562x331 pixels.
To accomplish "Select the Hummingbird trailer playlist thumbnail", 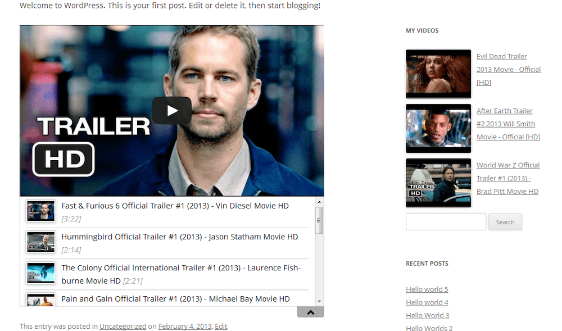I will pyautogui.click(x=41, y=242).
